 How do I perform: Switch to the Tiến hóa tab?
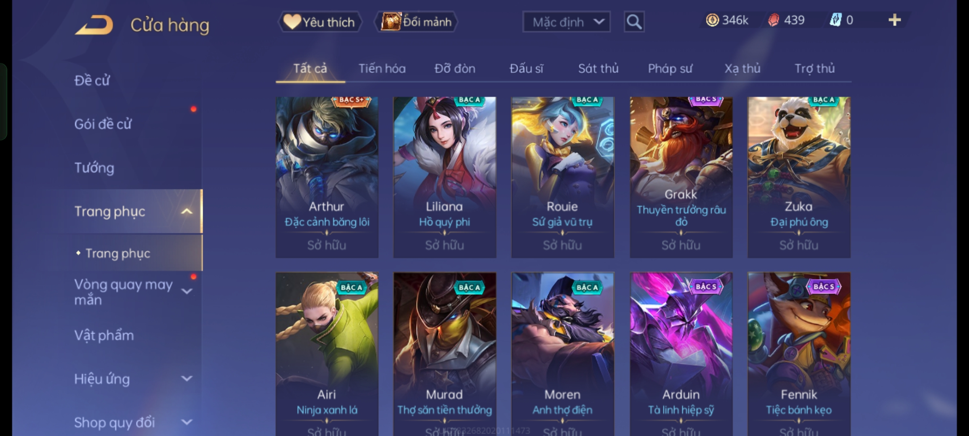pos(382,69)
